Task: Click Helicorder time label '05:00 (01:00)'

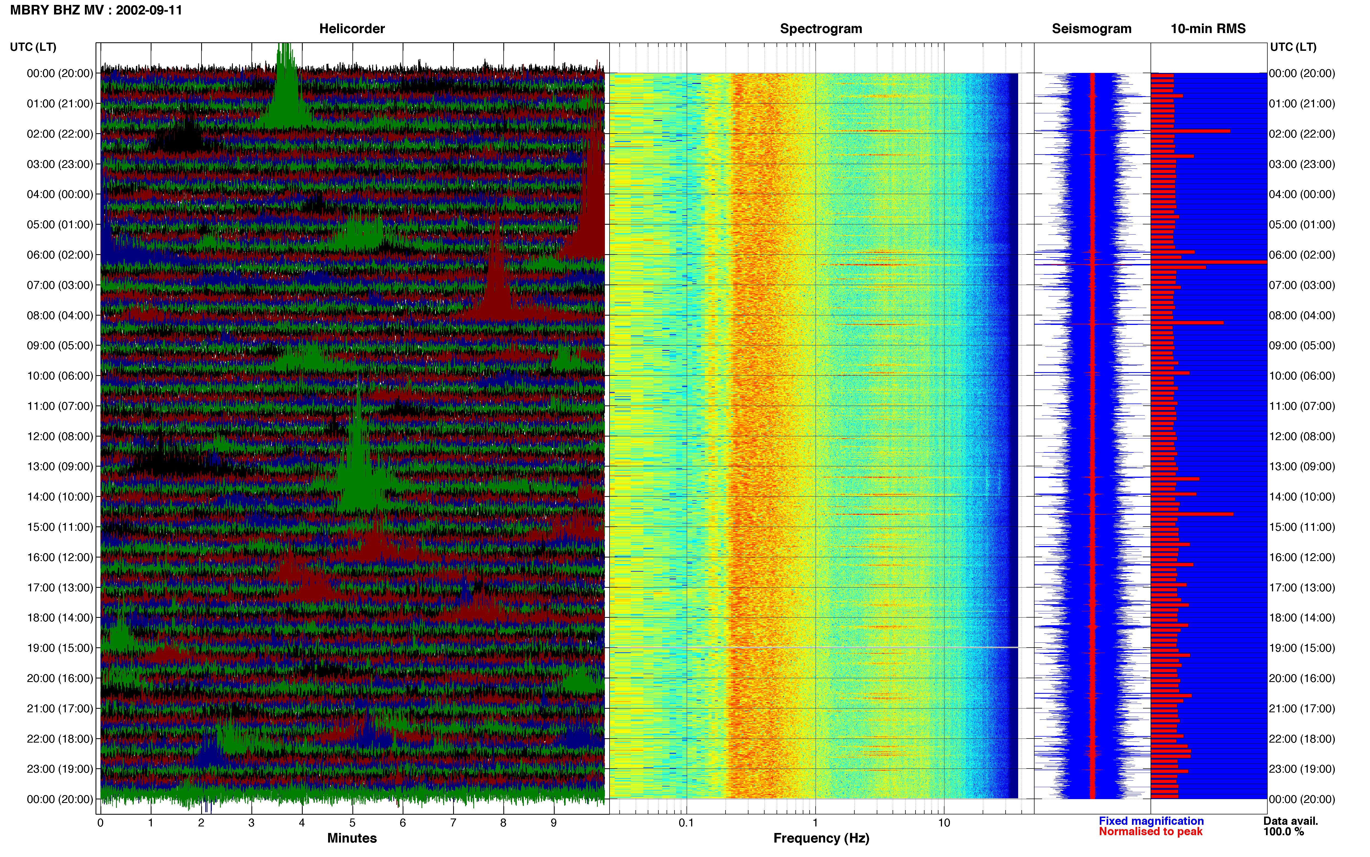Action: [x=60, y=224]
